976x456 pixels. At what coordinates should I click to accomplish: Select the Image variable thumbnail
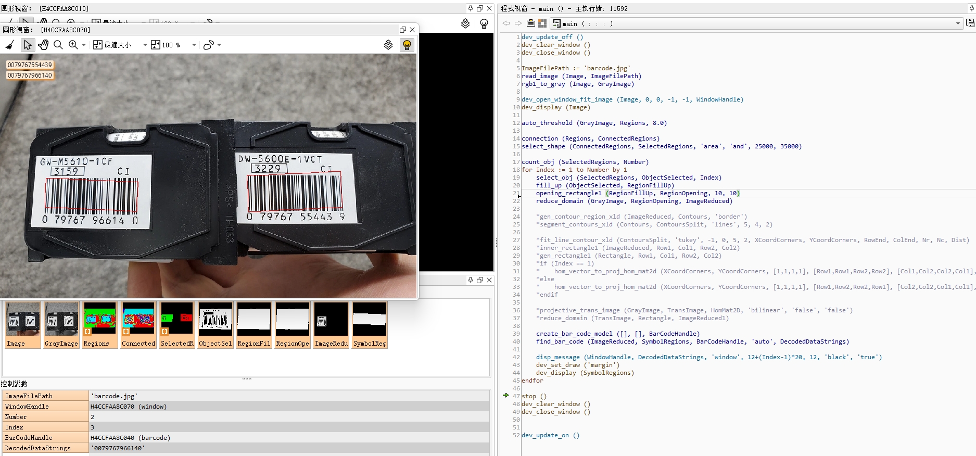click(23, 325)
